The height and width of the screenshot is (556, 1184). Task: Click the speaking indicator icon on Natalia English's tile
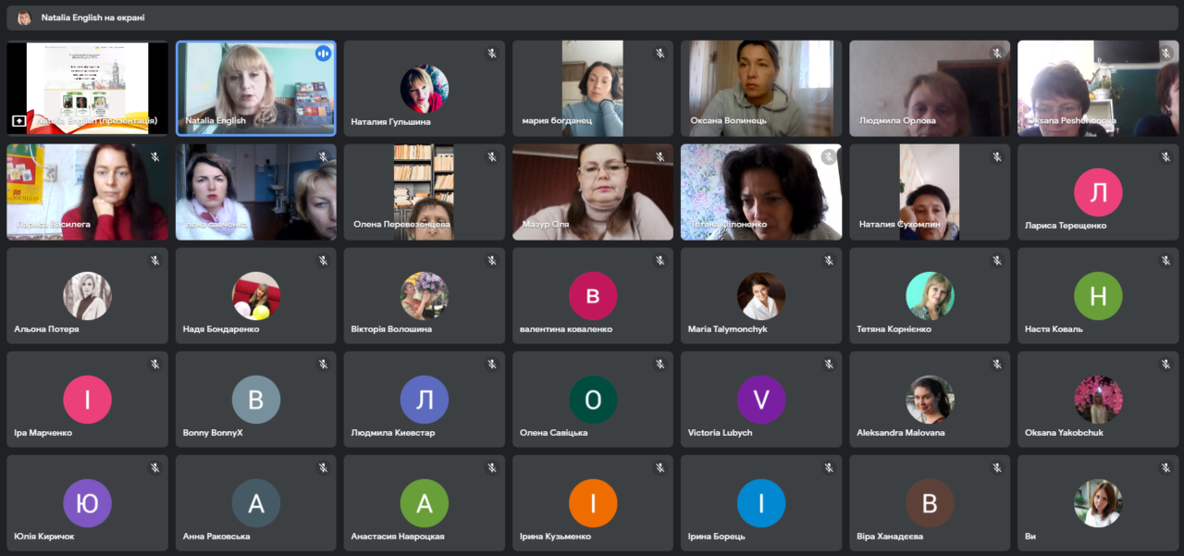[x=323, y=54]
